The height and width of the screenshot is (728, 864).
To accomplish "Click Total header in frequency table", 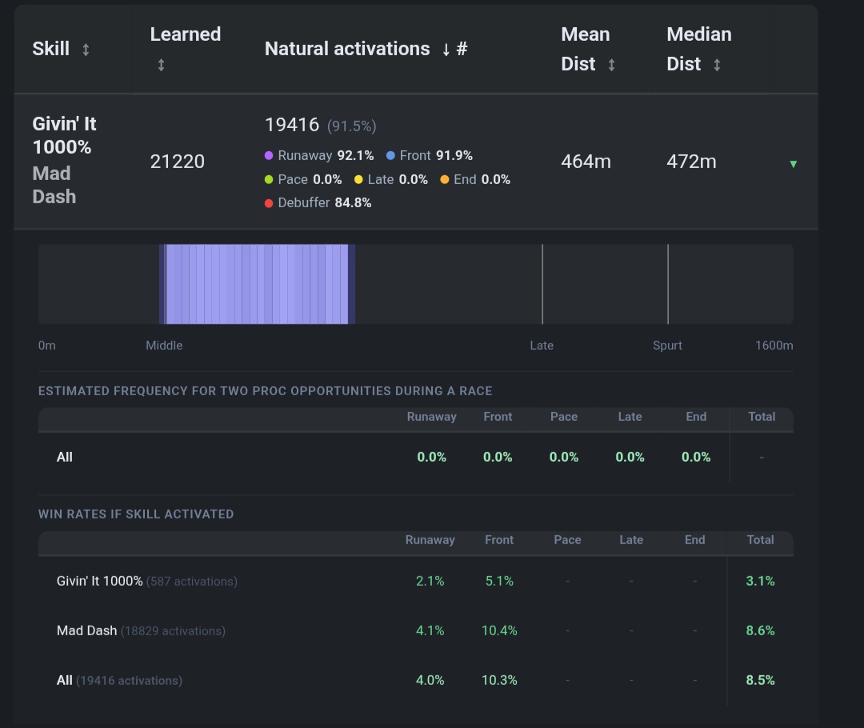I will (762, 417).
